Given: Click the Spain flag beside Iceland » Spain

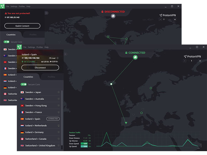Looking at the screenshot, I should click(x=22, y=119).
